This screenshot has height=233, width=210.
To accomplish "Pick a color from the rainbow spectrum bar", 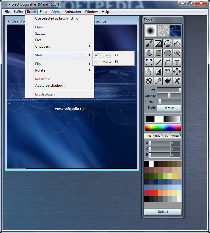I will click(163, 128).
